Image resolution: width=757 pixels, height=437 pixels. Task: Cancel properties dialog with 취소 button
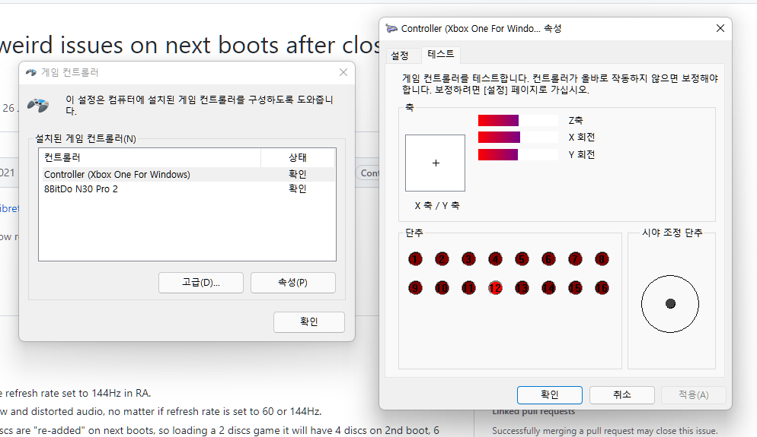pos(621,395)
